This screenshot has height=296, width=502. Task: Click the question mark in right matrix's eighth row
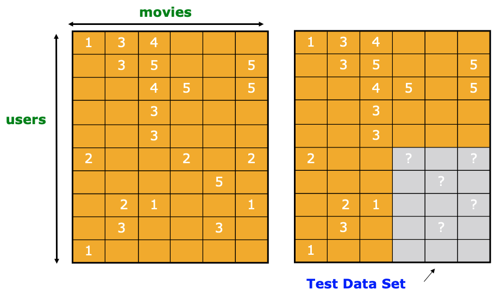[474, 204]
